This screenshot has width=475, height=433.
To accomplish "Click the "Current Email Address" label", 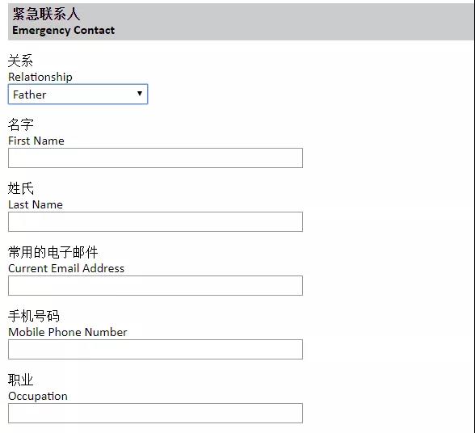I will coord(66,268).
